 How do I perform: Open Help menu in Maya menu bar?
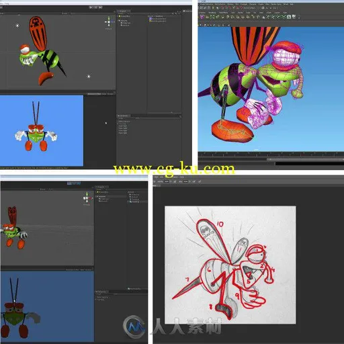point(292,4)
